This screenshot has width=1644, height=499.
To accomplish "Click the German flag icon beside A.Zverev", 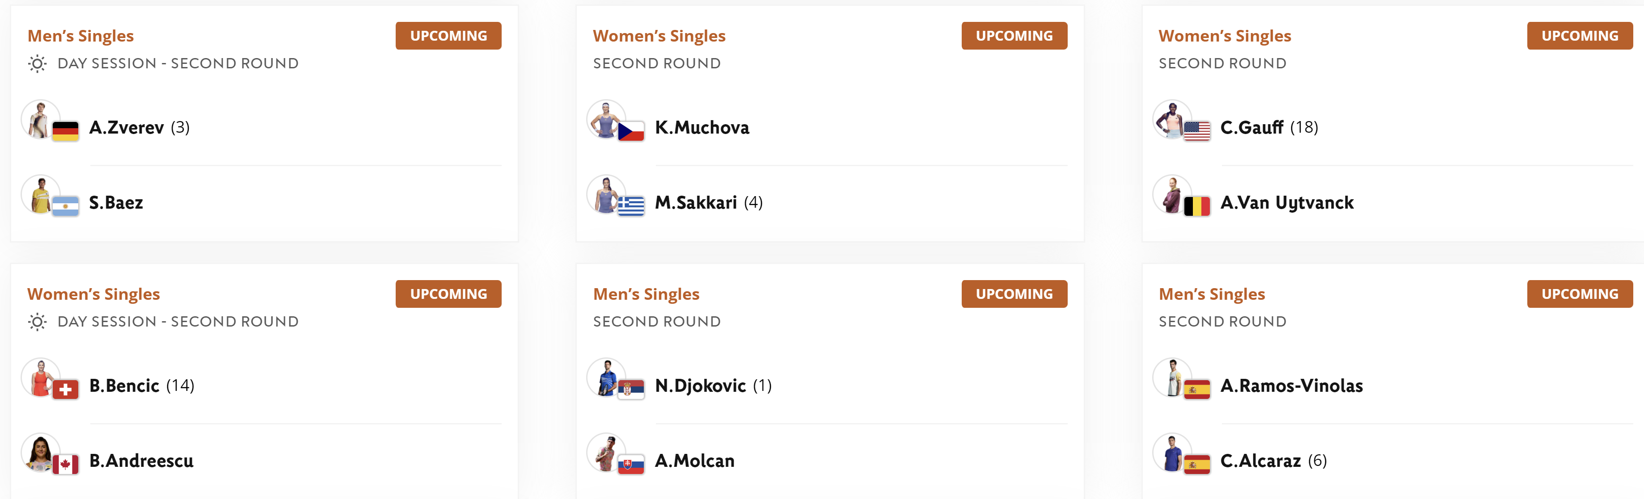I will tap(65, 130).
